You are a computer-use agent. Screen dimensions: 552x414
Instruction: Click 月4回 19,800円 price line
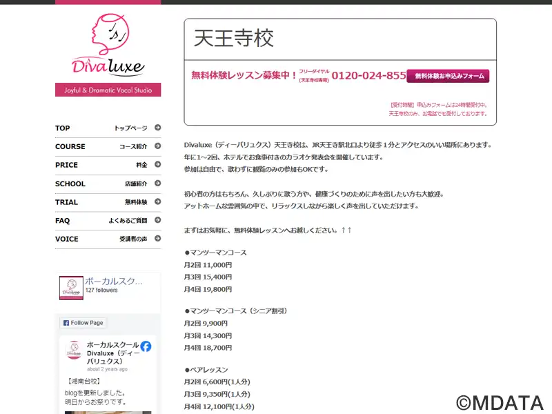click(x=208, y=289)
